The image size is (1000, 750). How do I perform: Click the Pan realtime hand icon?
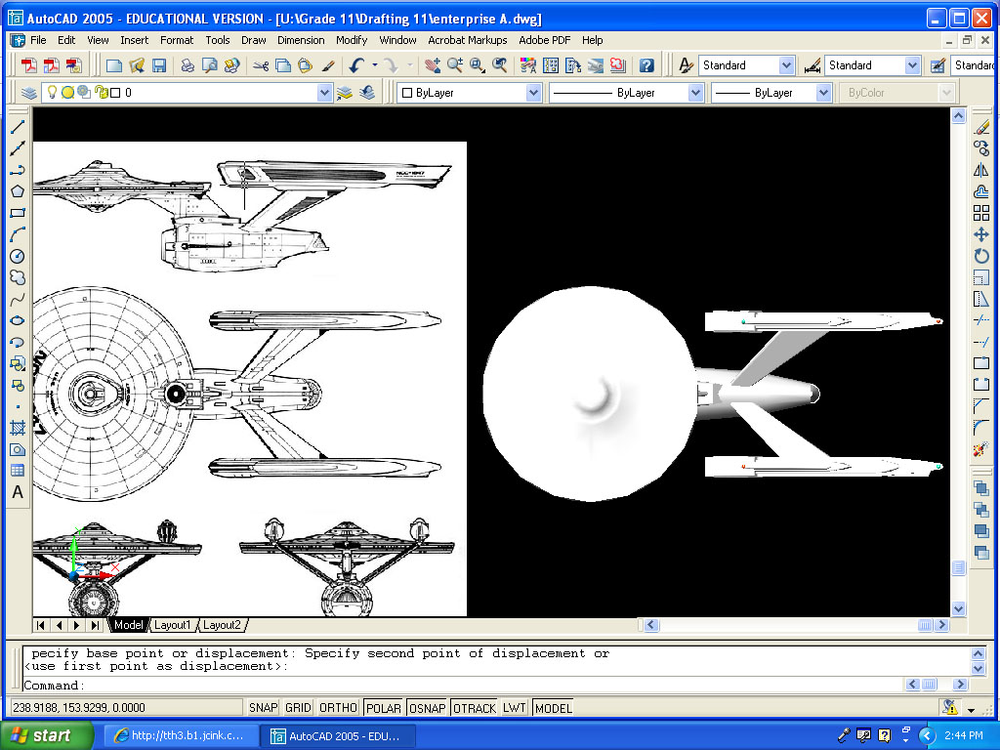433,65
